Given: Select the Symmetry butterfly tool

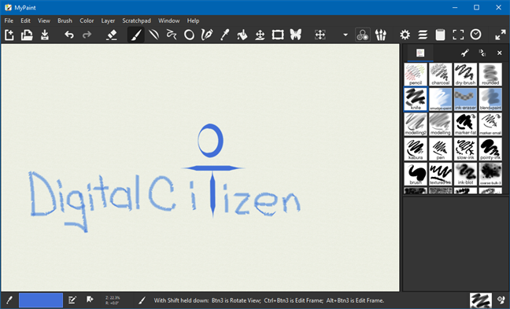Looking at the screenshot, I should pos(296,35).
